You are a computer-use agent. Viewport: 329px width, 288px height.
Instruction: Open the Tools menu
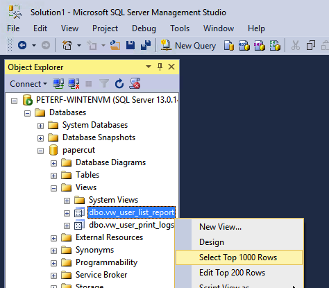point(180,28)
